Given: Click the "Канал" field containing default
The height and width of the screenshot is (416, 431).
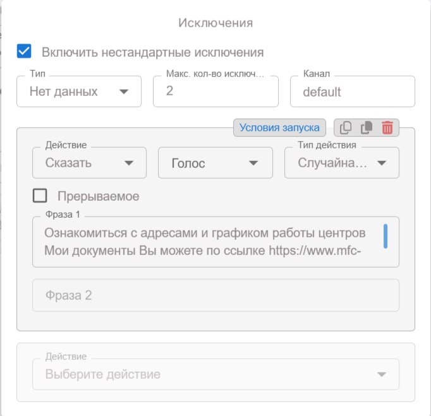Looking at the screenshot, I should click(x=352, y=92).
